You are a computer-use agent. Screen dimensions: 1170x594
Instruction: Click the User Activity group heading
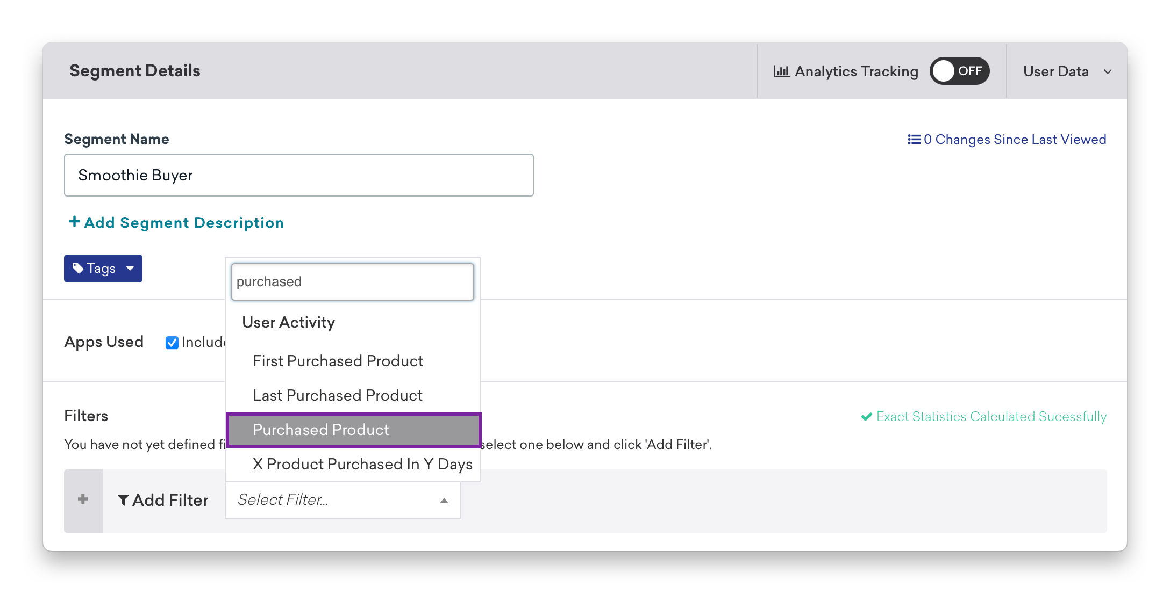(x=289, y=322)
